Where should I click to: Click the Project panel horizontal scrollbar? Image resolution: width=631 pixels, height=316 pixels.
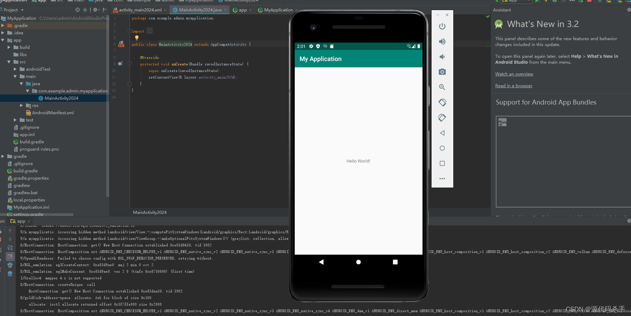pos(37,215)
